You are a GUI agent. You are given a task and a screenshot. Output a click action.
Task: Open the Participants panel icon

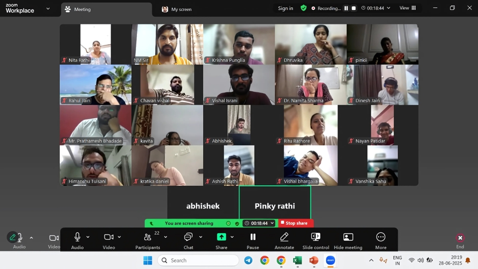(148, 237)
